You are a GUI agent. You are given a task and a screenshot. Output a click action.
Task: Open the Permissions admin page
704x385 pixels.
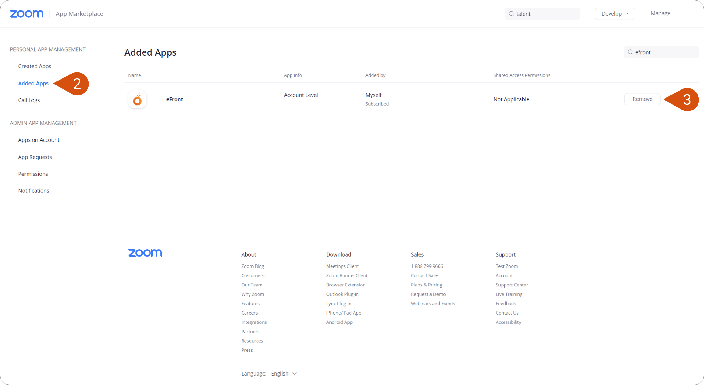(x=33, y=174)
